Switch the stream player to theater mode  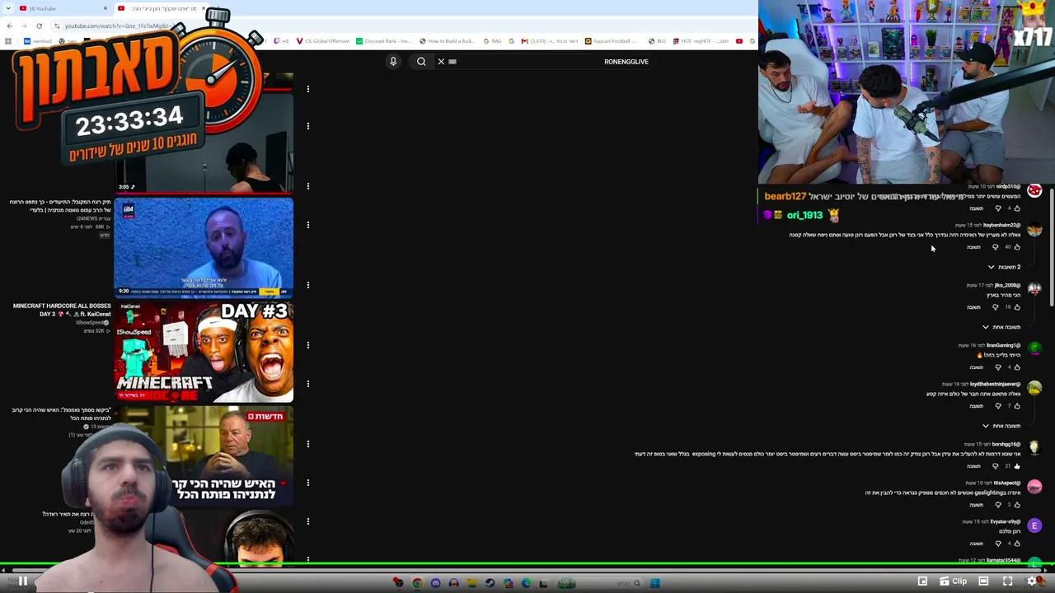tap(983, 581)
